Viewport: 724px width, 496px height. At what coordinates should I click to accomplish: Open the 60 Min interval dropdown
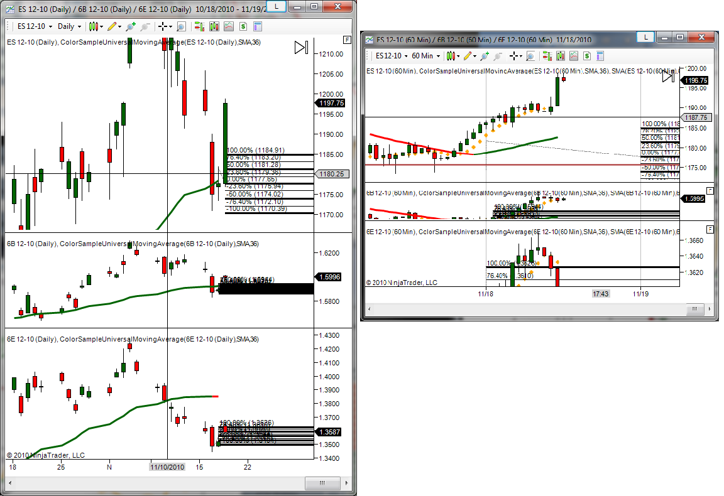(425, 56)
